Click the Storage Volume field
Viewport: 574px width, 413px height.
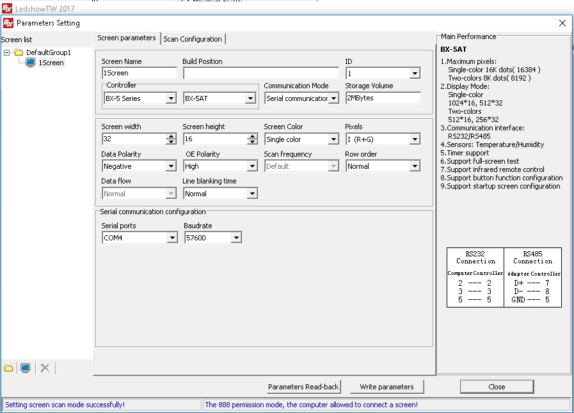pyautogui.click(x=383, y=98)
